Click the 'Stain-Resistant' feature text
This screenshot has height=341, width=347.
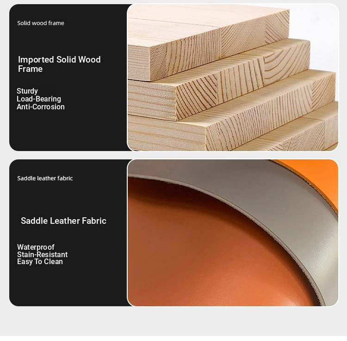(42, 254)
